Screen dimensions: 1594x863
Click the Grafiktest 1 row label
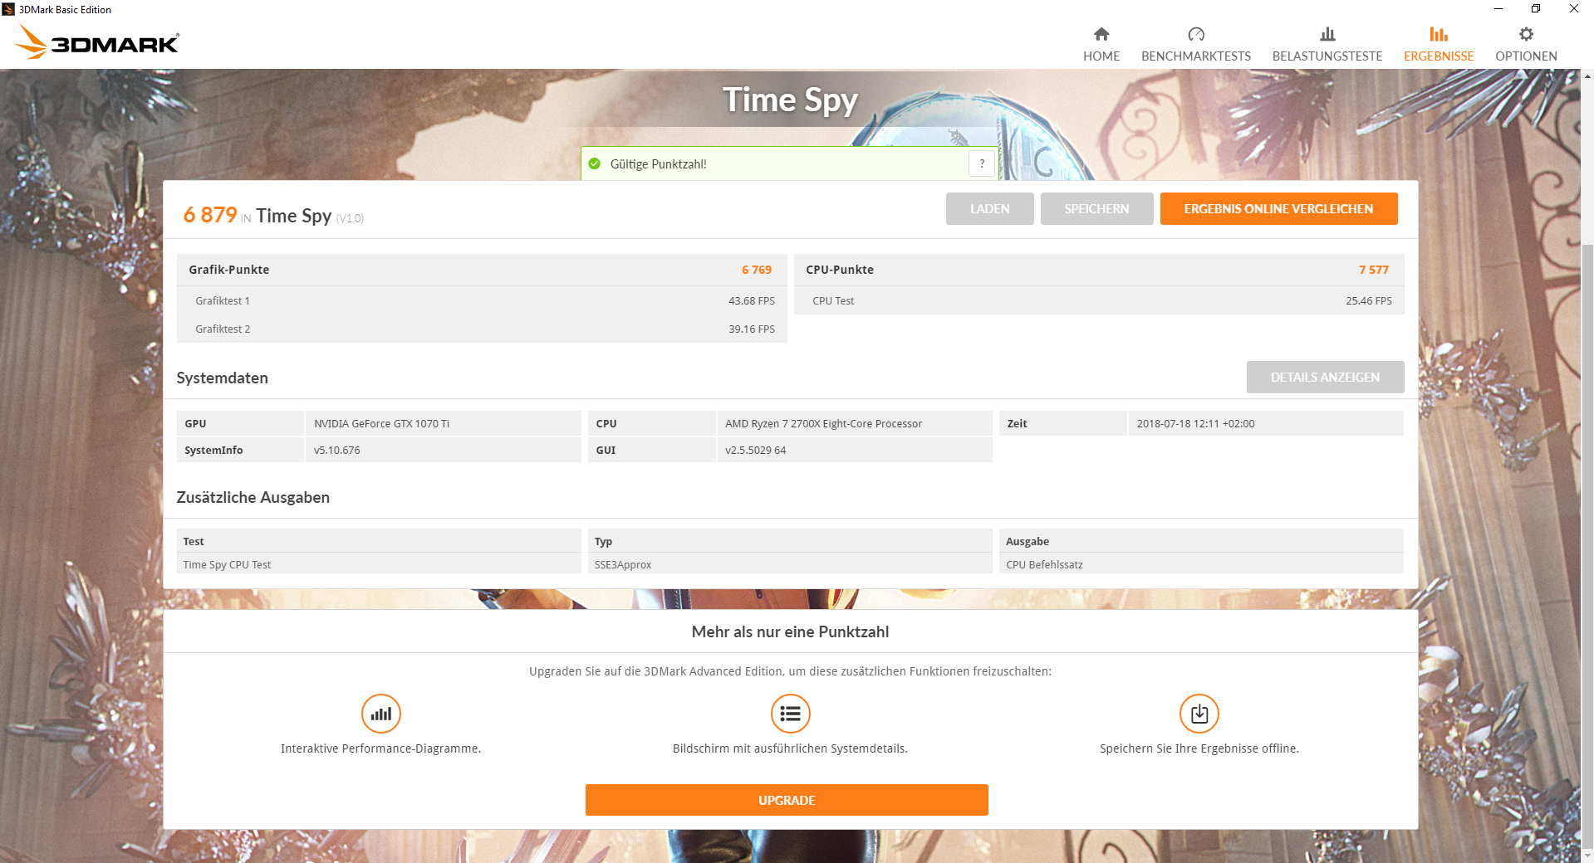click(x=223, y=301)
